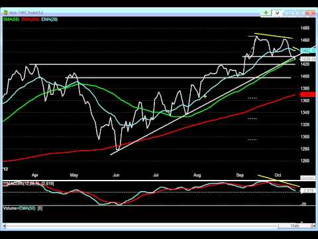This screenshot has width=318, height=239.
Task: Click the 1460 price axis label
Action: [305, 40]
